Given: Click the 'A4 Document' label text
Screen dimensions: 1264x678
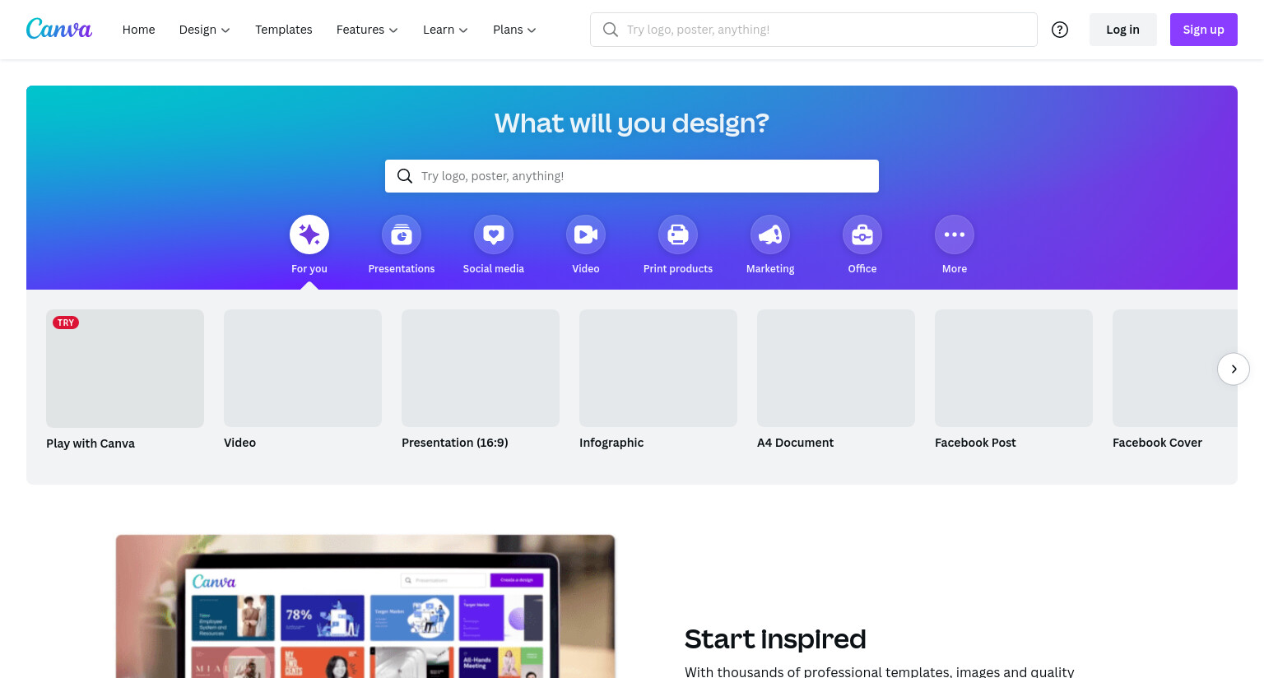Looking at the screenshot, I should click(x=795, y=443).
